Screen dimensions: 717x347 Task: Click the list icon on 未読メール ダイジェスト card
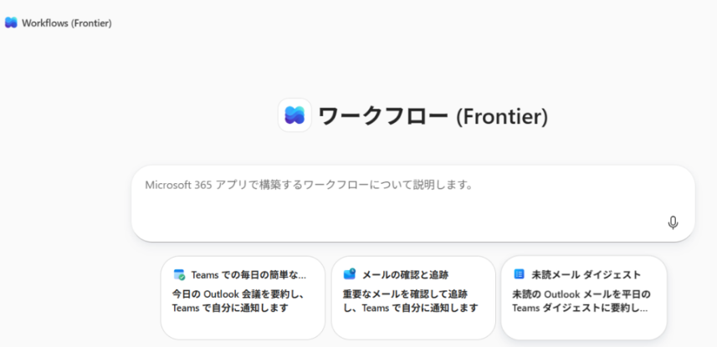519,274
